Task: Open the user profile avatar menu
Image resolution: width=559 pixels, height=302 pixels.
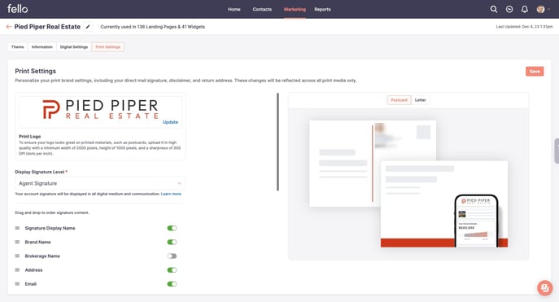Action: (541, 9)
